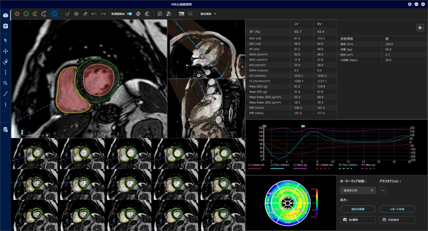Click the clipboard icon in left sidebar

[6, 26]
